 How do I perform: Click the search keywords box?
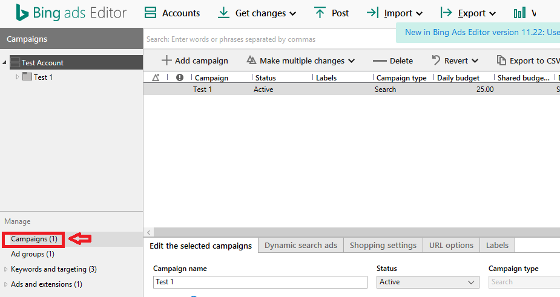[266, 39]
